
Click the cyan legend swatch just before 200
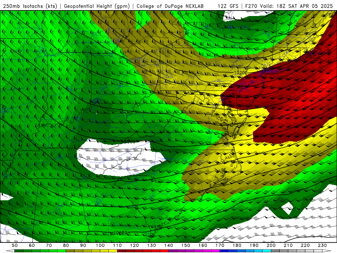(267, 251)
